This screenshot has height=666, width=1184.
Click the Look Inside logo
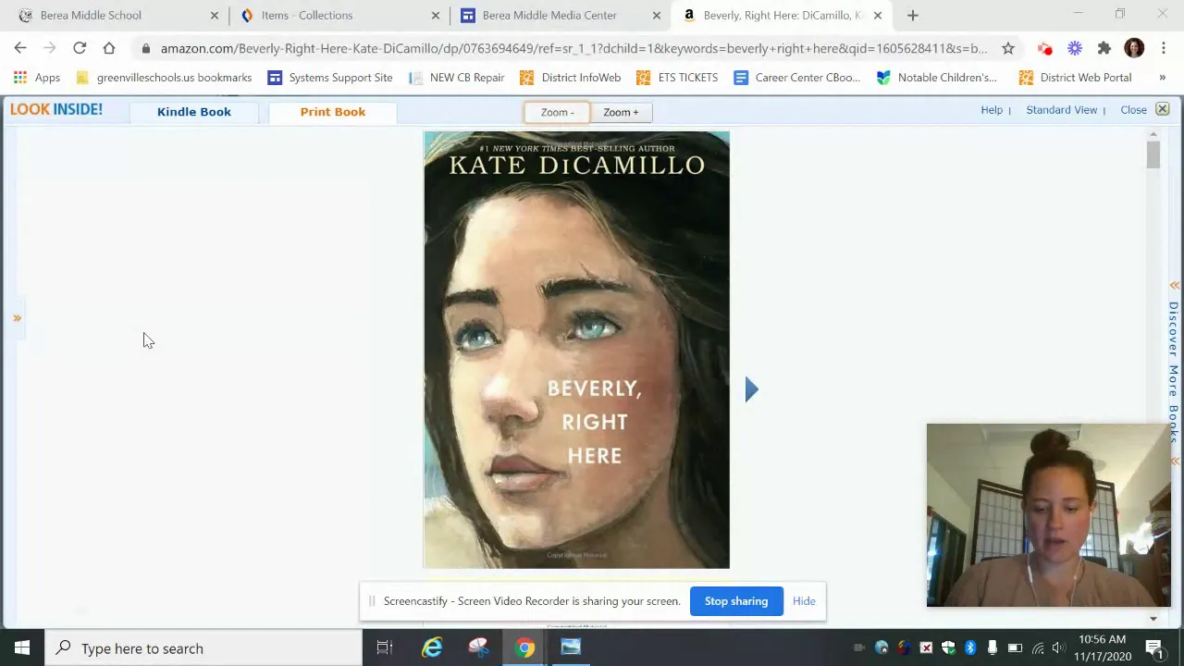[56, 110]
